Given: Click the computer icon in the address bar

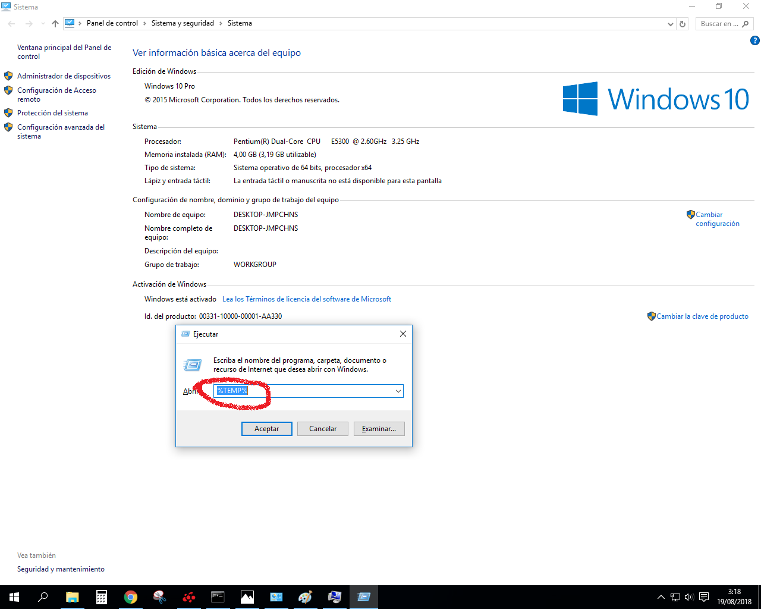Looking at the screenshot, I should pos(70,23).
